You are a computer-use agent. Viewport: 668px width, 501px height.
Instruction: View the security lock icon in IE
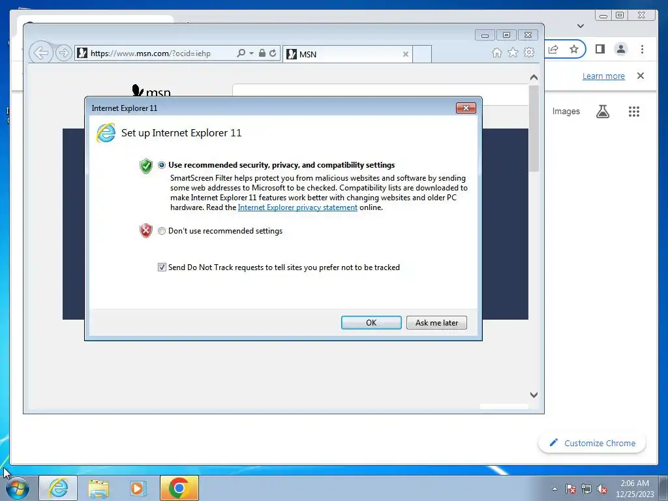[x=262, y=53]
